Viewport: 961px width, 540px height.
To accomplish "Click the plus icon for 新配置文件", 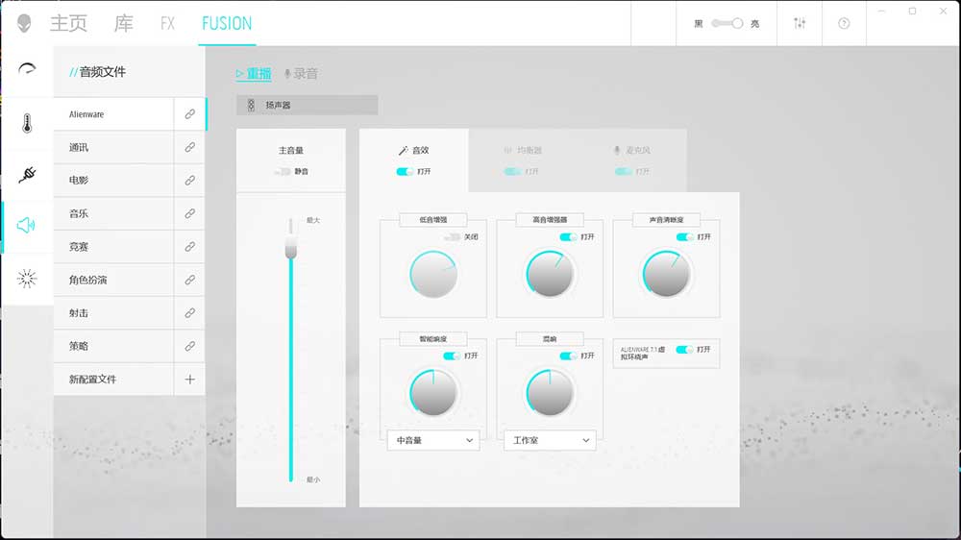I will pyautogui.click(x=190, y=380).
